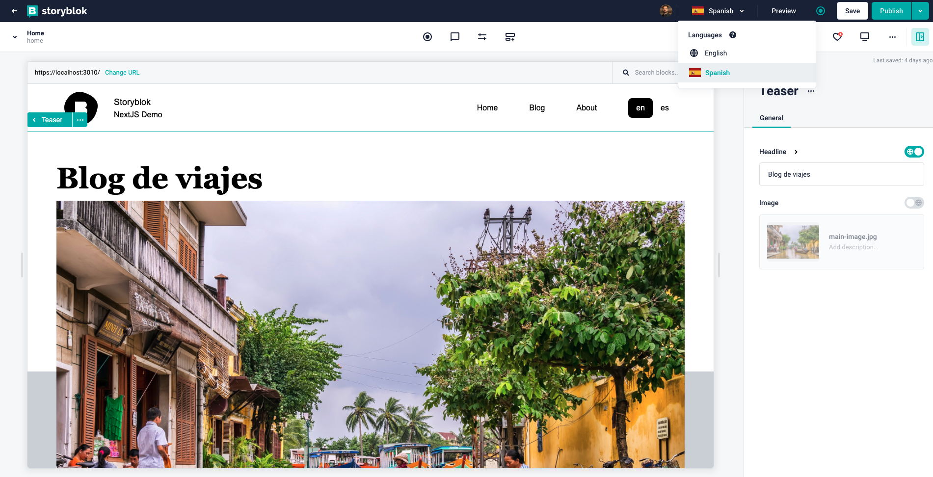Toggle the Image translation switch on
This screenshot has height=477, width=933.
tap(914, 203)
